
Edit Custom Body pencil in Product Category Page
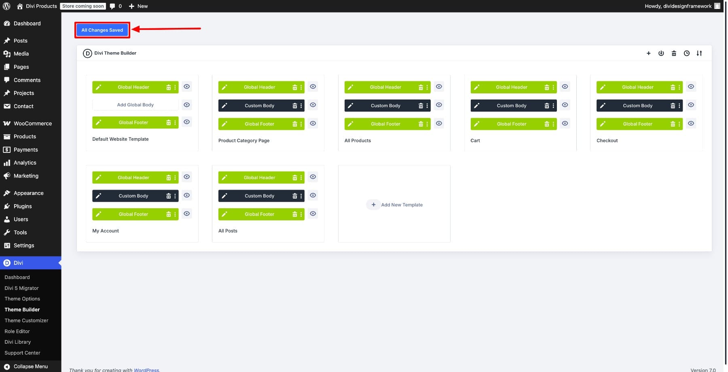click(224, 106)
